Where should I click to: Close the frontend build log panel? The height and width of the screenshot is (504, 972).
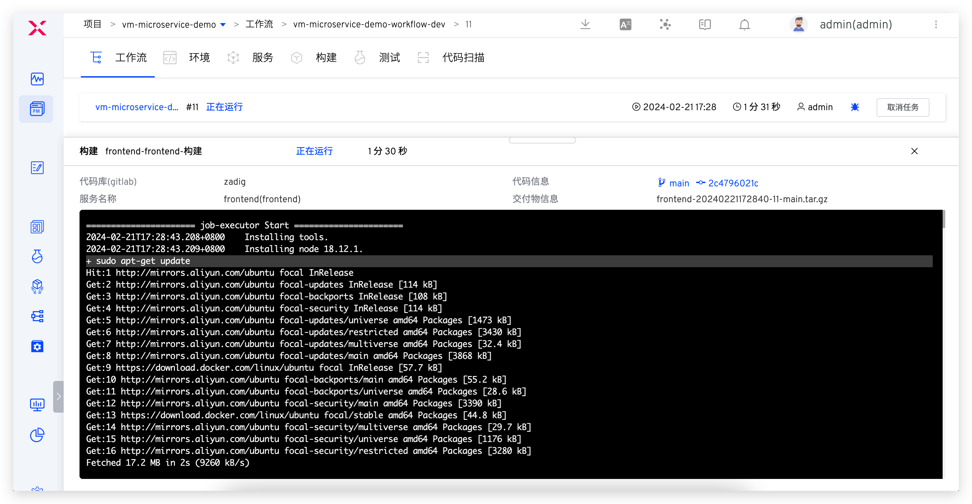914,151
